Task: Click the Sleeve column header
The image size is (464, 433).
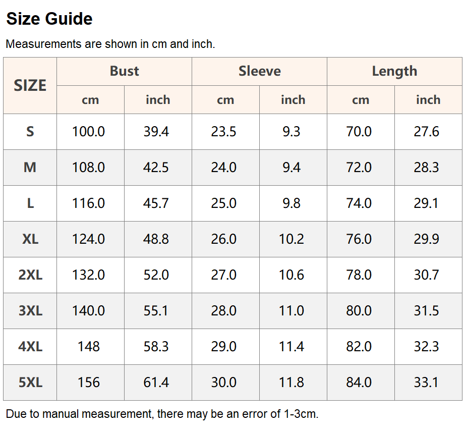Action: pyautogui.click(x=260, y=71)
